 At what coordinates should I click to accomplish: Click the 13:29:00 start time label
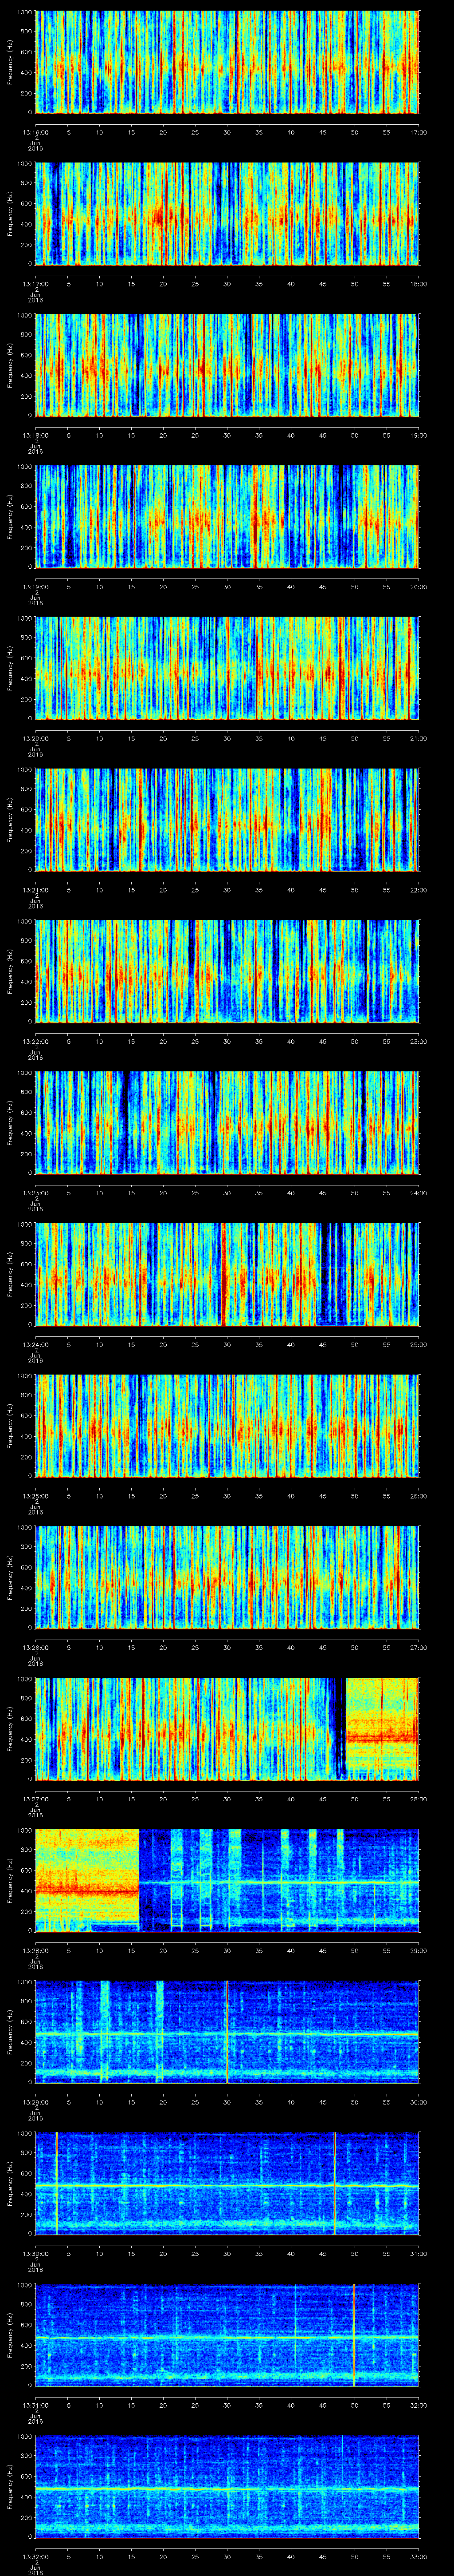tap(36, 2101)
